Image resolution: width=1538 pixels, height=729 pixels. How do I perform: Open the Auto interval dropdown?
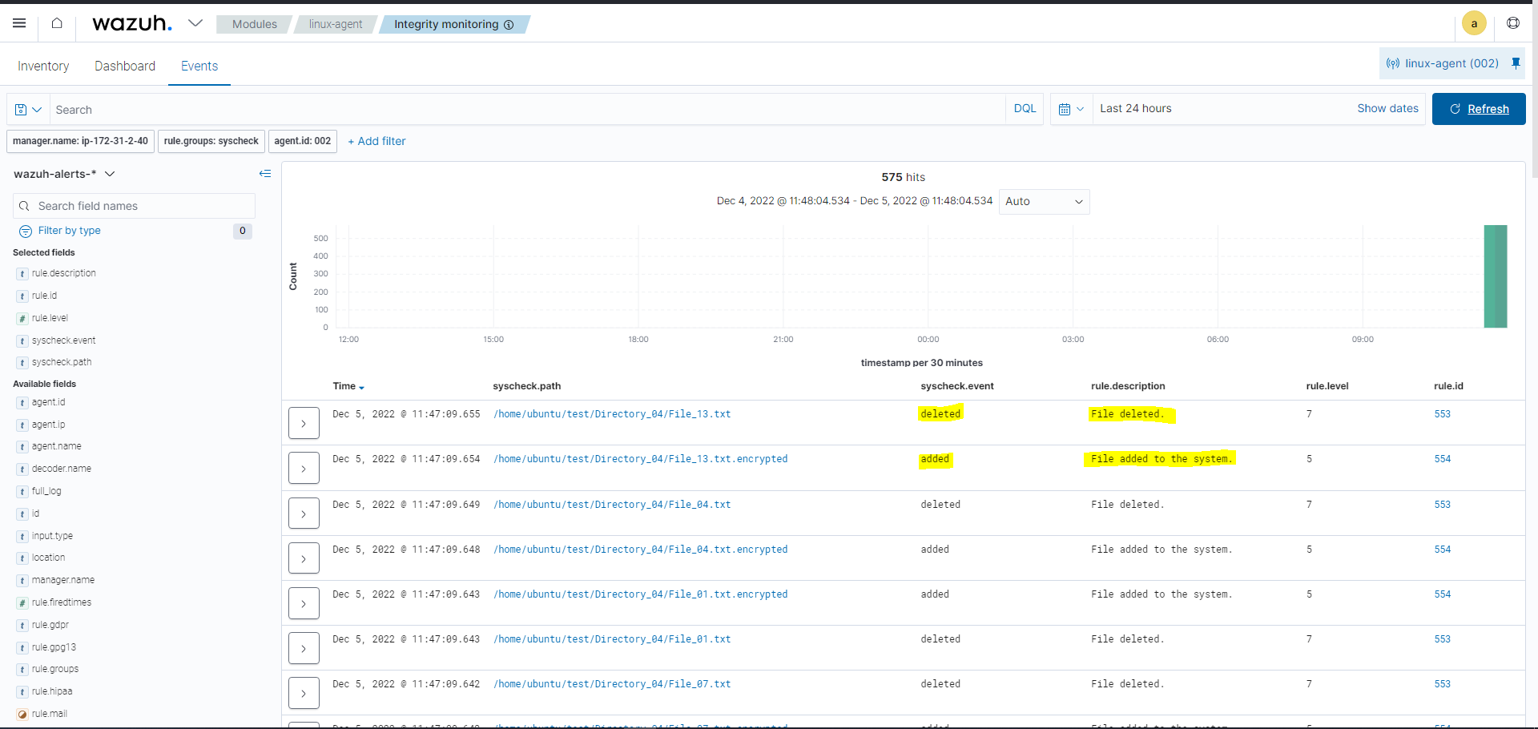coord(1043,202)
